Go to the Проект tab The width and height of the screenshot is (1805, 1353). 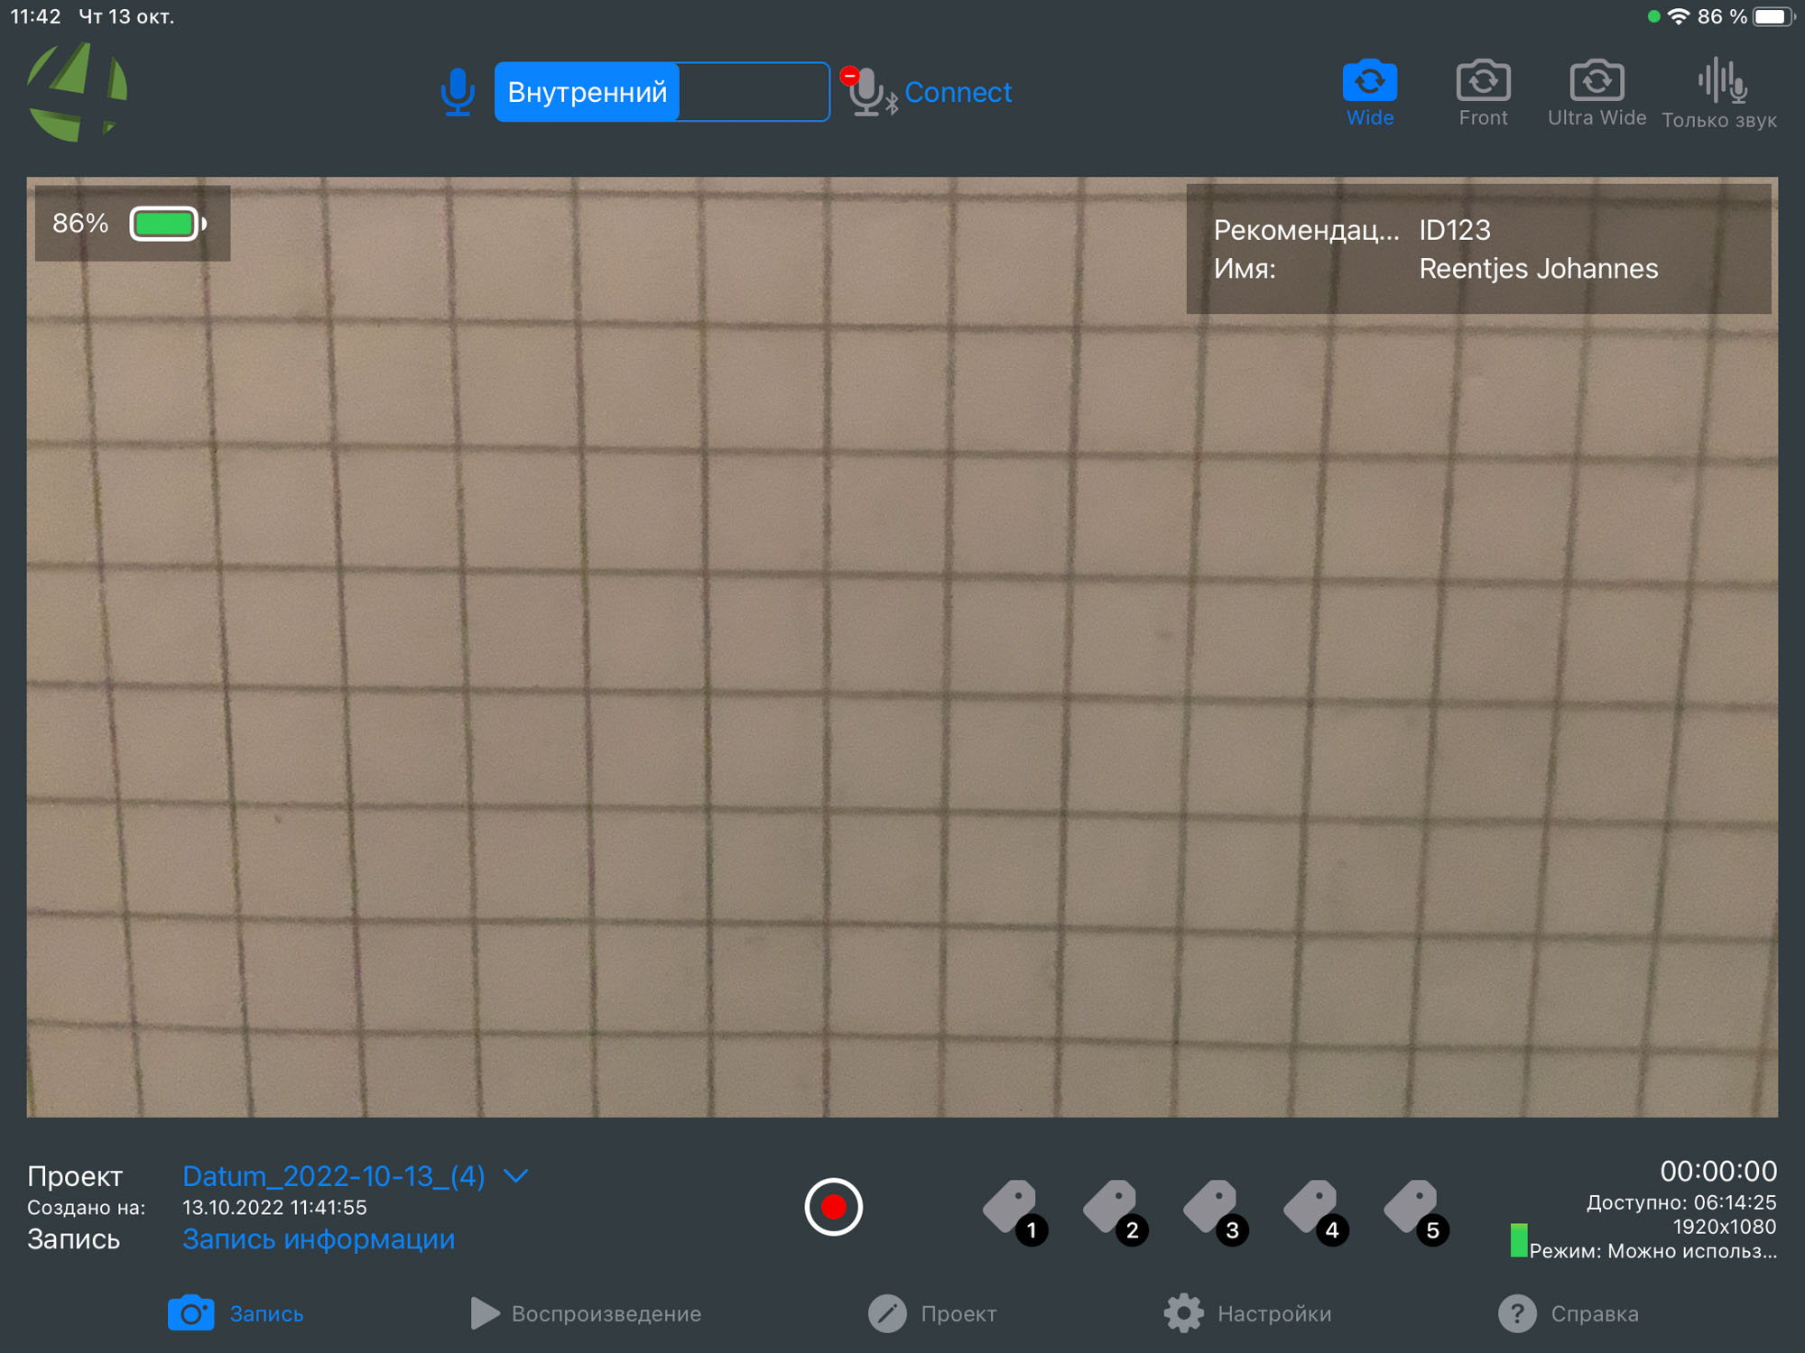coord(932,1313)
